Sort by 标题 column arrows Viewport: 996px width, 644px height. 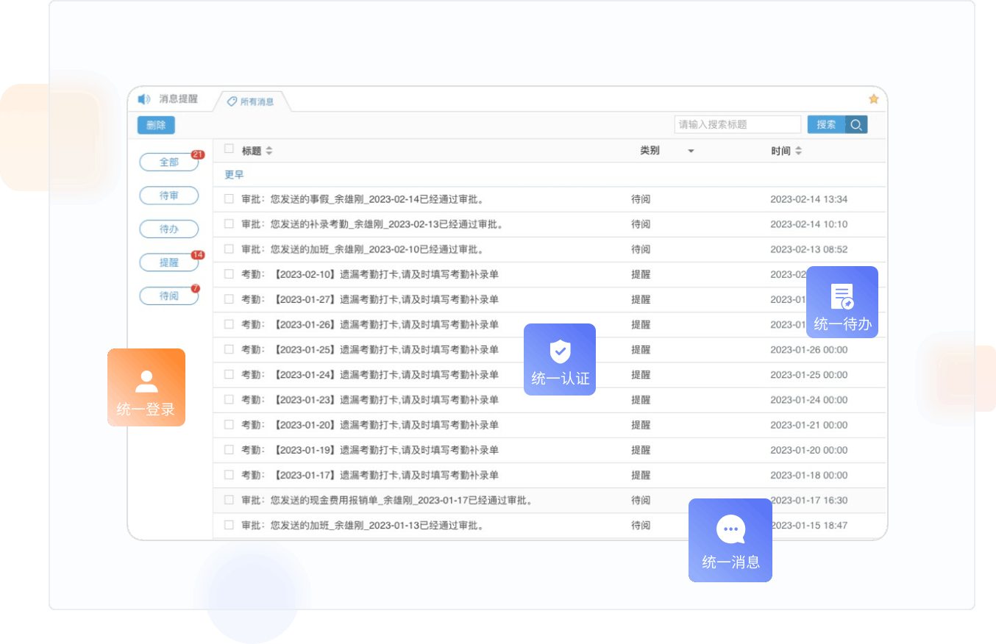pos(268,151)
